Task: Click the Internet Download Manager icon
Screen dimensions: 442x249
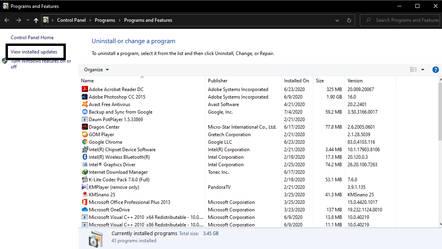Action: [x=85, y=172]
